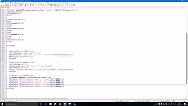Image resolution: width=188 pixels, height=106 pixels.
Task: Click the Save All toolbar icon
Action: pos(8,5)
